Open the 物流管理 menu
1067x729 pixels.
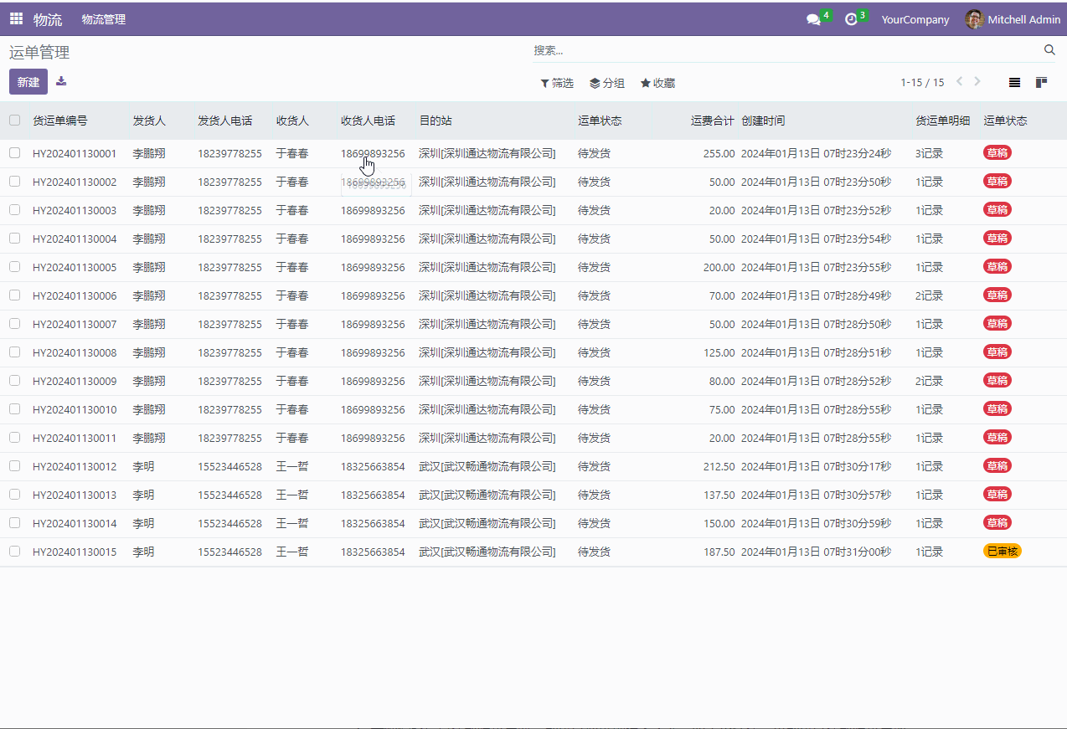tap(104, 19)
